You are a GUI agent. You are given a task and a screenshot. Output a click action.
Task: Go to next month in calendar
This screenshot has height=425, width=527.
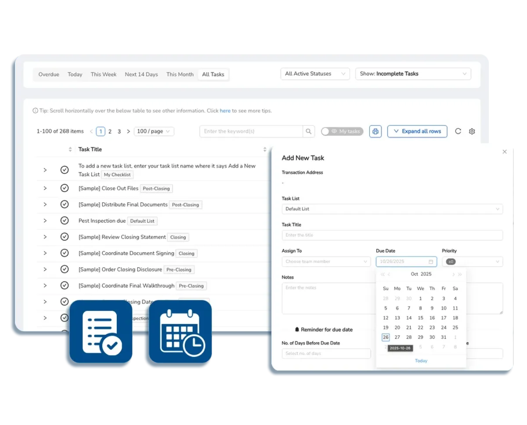point(453,274)
